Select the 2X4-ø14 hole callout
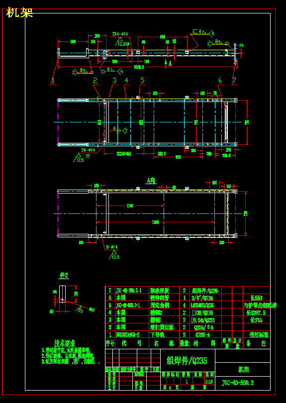 tap(120, 34)
